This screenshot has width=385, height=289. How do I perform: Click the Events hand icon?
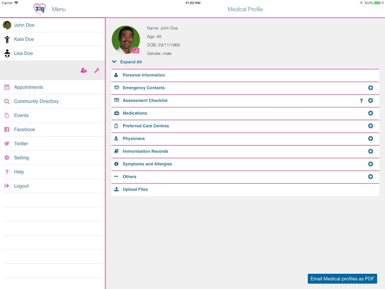(x=7, y=115)
